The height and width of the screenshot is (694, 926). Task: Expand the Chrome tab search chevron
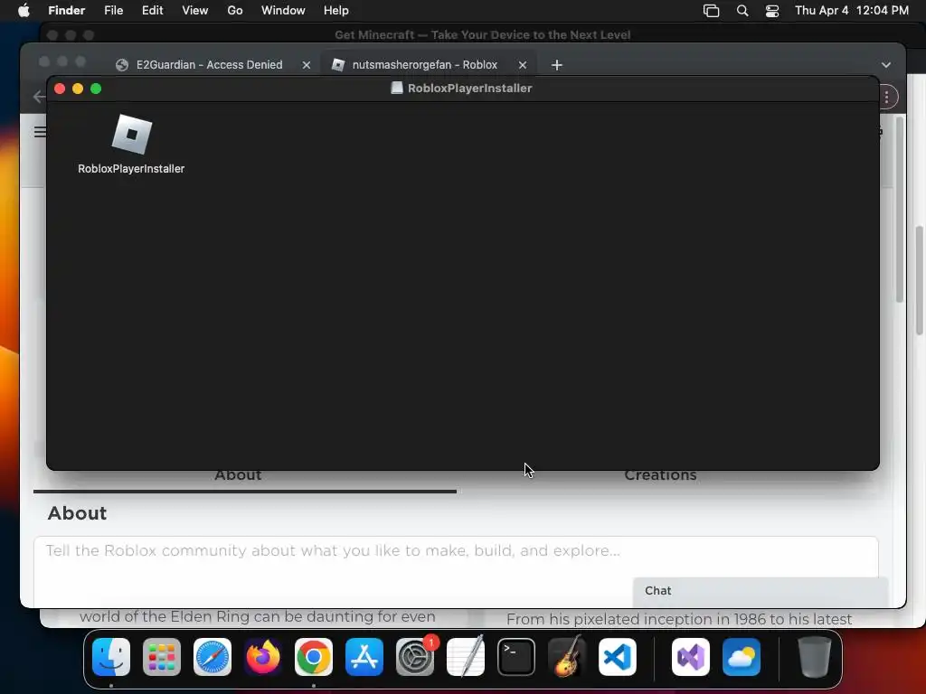(886, 65)
